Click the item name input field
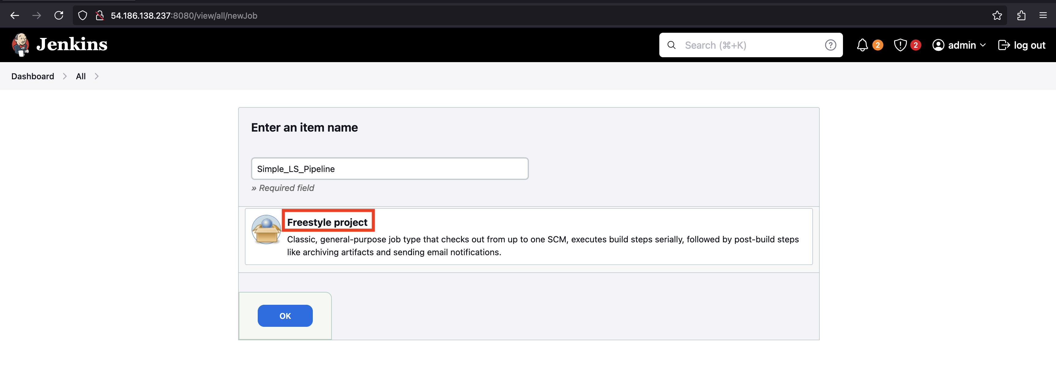The width and height of the screenshot is (1056, 377). pos(389,169)
